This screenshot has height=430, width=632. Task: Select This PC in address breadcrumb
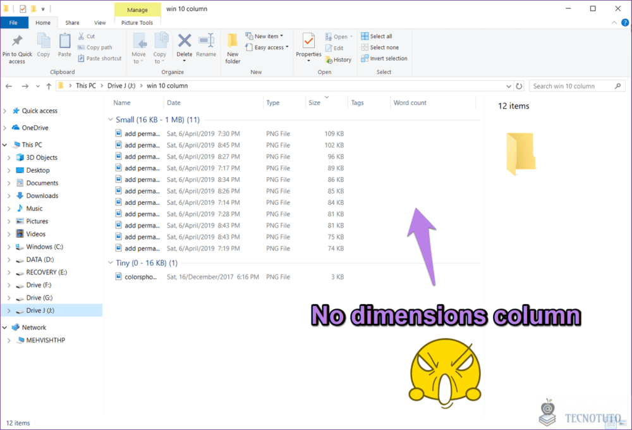coord(86,86)
